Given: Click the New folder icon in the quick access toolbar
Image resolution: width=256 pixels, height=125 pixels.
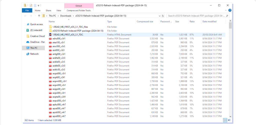Looking at the screenshot, I should point(35,5).
